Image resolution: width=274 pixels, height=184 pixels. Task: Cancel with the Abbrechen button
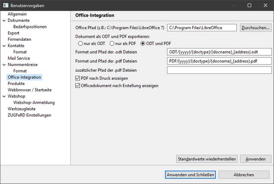pos(244,175)
